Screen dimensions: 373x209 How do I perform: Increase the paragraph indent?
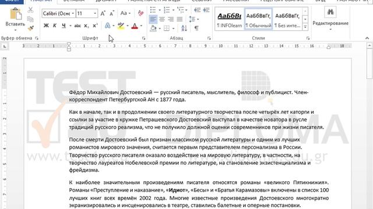click(206, 10)
